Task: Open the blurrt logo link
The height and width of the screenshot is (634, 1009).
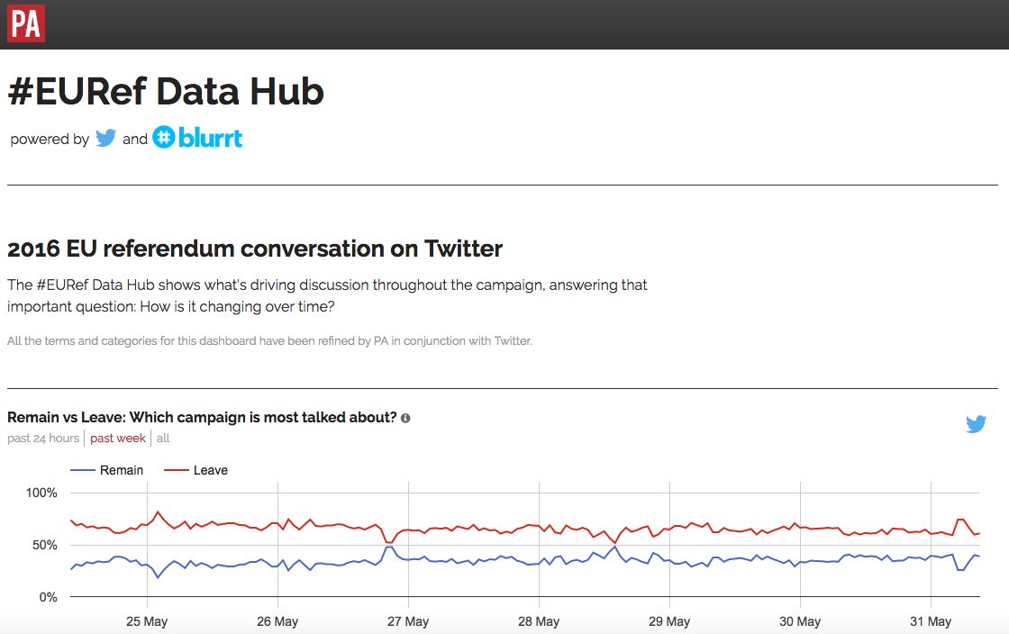Action: [197, 138]
